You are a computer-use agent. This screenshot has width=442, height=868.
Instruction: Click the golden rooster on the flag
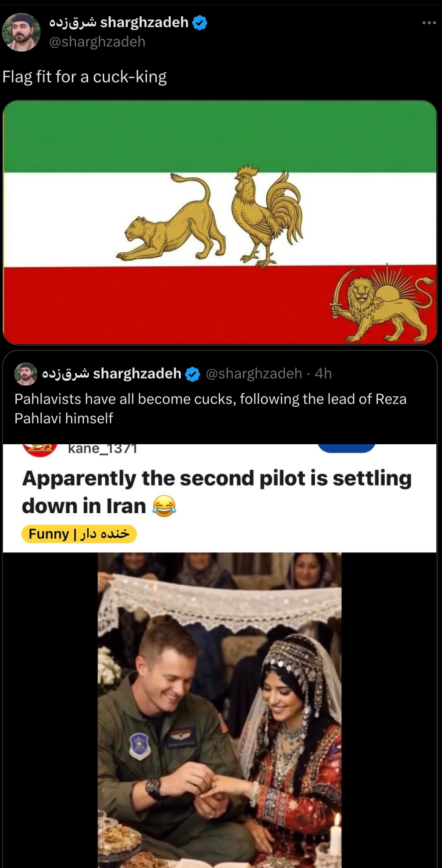[x=267, y=216]
